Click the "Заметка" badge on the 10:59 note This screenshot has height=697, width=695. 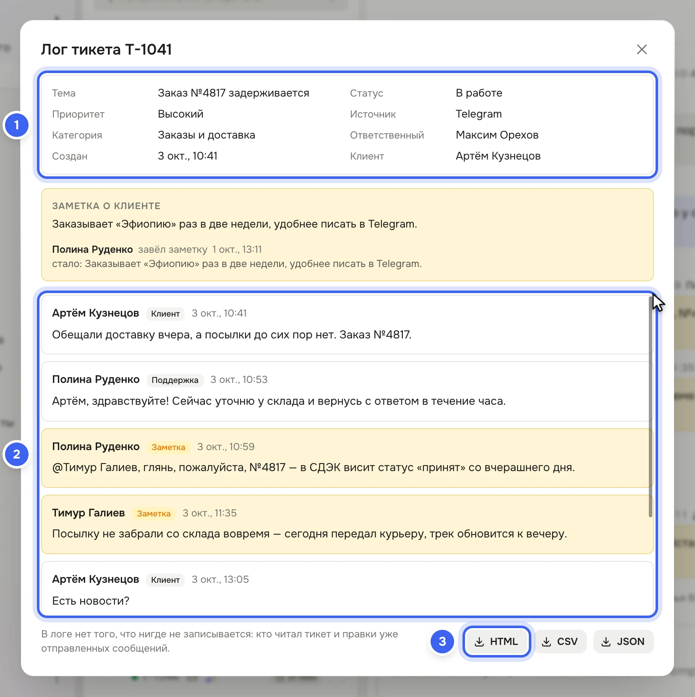[x=168, y=447]
